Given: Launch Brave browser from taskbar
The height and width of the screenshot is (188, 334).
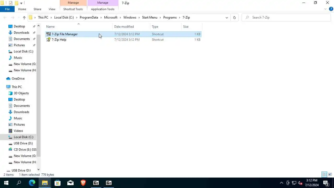Looking at the screenshot, I should [83, 183].
